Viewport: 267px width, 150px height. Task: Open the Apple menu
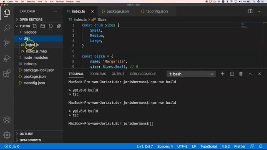coord(4,1)
